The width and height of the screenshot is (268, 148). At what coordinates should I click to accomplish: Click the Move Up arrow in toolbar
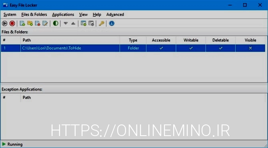click(73, 24)
